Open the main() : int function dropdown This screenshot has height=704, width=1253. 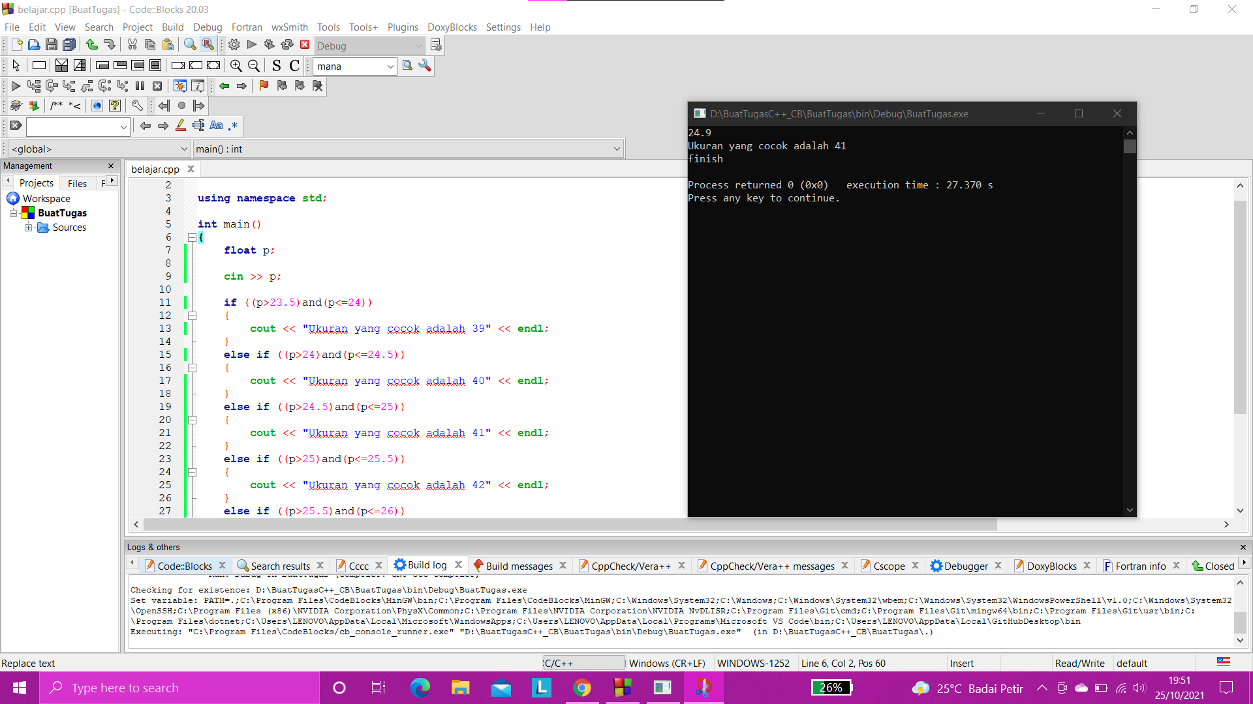(x=617, y=149)
